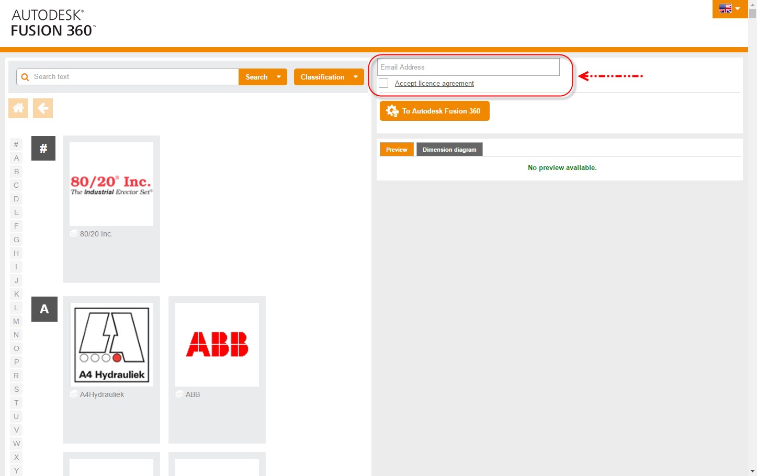Click the # section header tile
Screen dimensions: 757x476
[x=43, y=148]
